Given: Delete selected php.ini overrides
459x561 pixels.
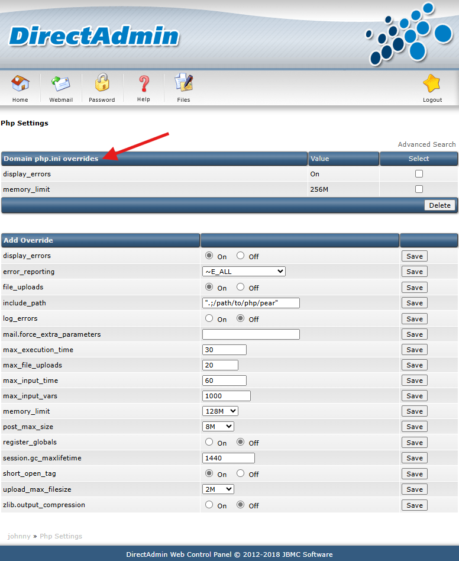Looking at the screenshot, I should click(439, 205).
